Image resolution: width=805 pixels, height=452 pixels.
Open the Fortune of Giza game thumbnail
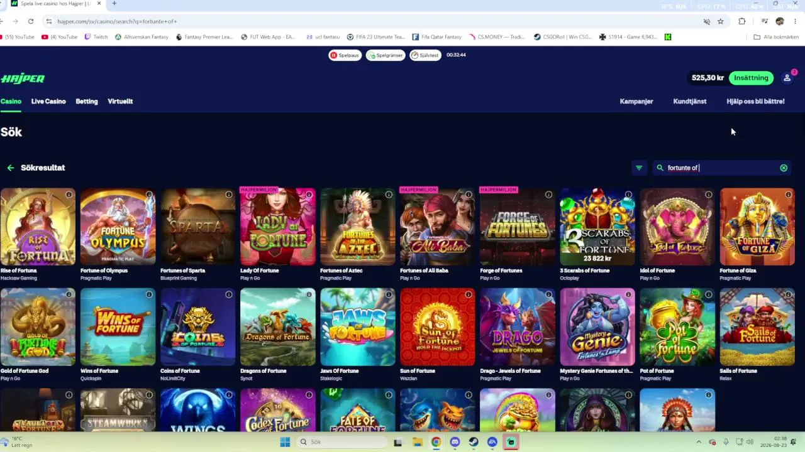pyautogui.click(x=757, y=227)
